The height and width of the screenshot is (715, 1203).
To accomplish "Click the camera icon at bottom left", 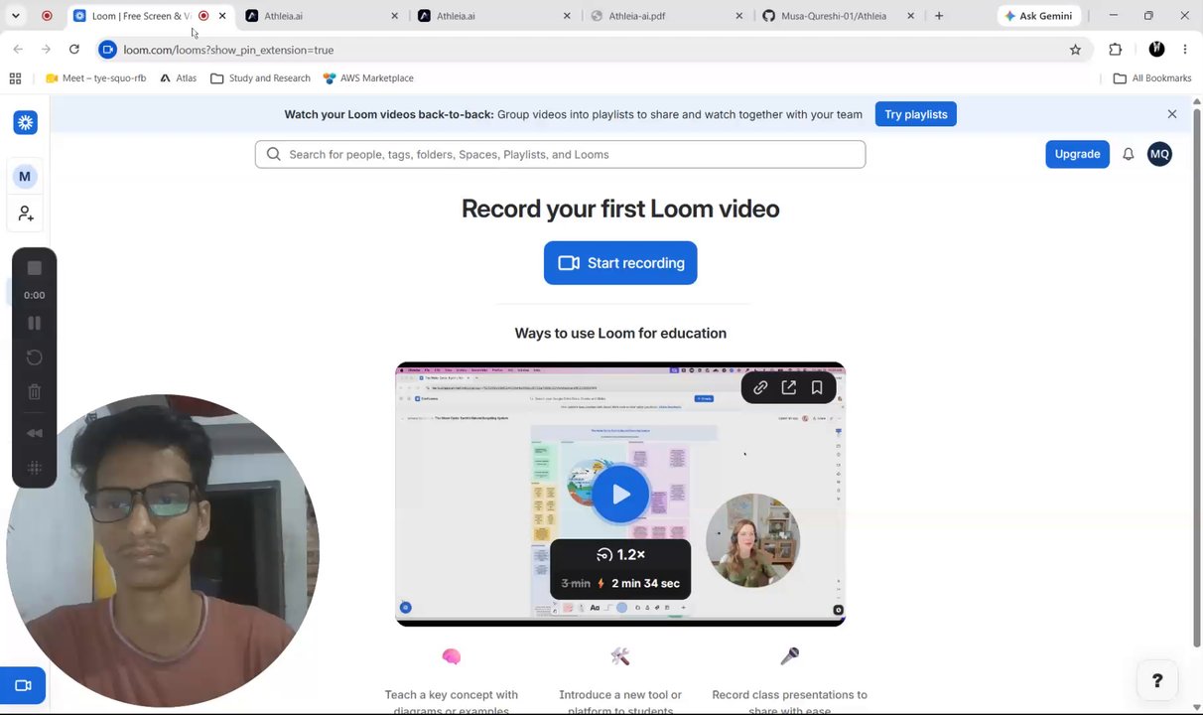I will click(x=23, y=685).
